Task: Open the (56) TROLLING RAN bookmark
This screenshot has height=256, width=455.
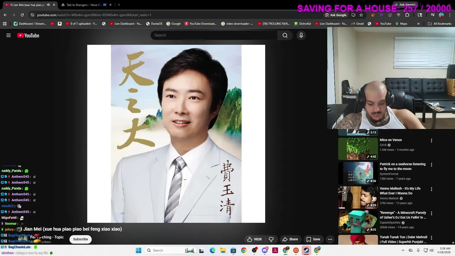Action: pos(273,24)
